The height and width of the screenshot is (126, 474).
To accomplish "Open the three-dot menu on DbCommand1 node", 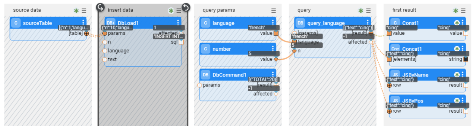I will click(x=273, y=74).
